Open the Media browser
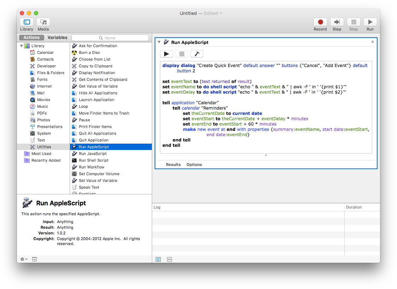Image resolution: width=397 pixels, height=289 pixels. tap(43, 22)
